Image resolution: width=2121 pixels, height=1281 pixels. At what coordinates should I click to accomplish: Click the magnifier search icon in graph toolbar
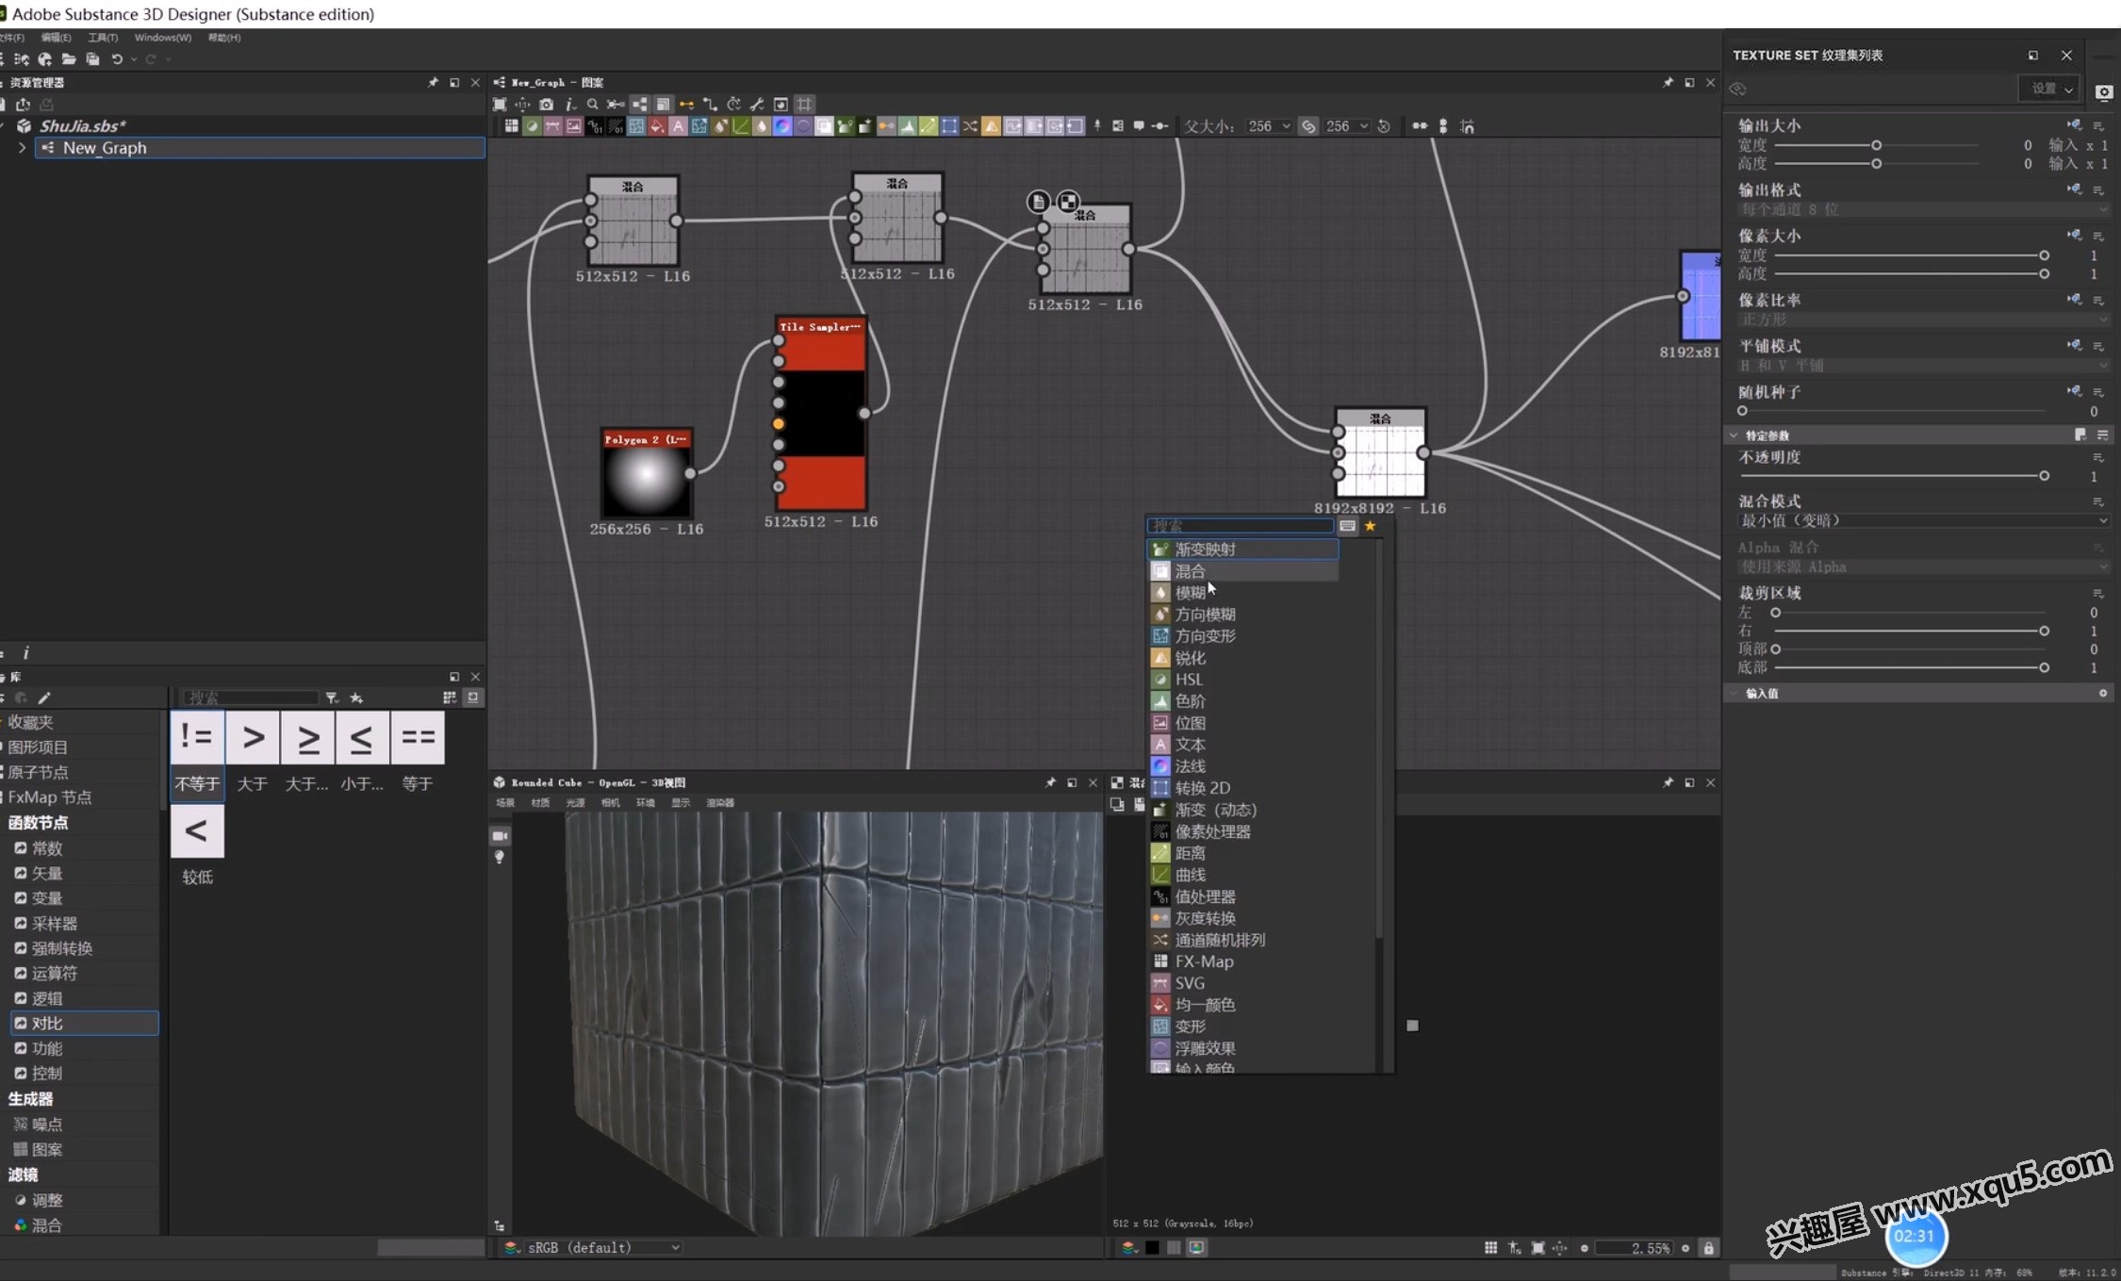pos(592,105)
